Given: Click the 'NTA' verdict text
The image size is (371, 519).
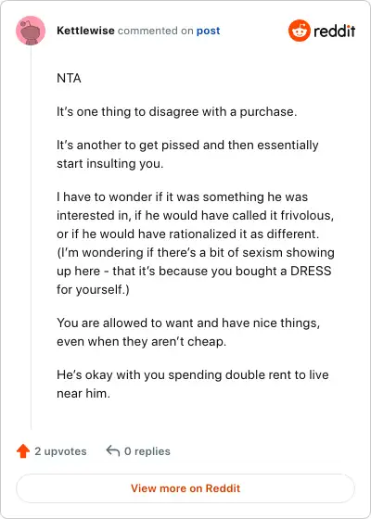Looking at the screenshot, I should 69,79.
